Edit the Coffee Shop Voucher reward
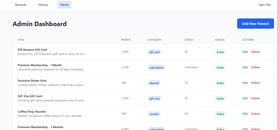The image size is (277, 130). click(x=245, y=114)
